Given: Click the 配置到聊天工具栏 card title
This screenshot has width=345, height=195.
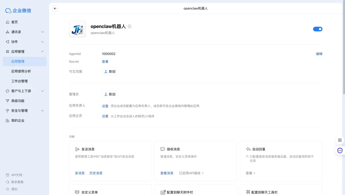Looking at the screenshot, I should click(x=264, y=192).
